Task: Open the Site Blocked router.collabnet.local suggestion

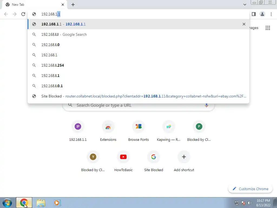Action: point(138,96)
